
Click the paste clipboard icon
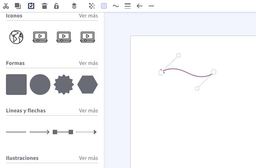click(31, 6)
